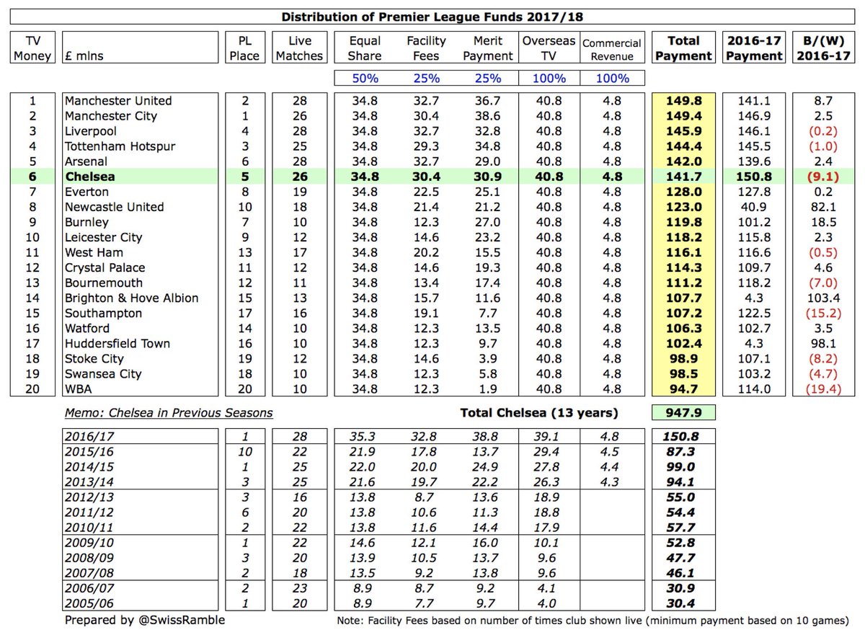
Task: Click the 'Bournemouth' team name
Action: [103, 283]
